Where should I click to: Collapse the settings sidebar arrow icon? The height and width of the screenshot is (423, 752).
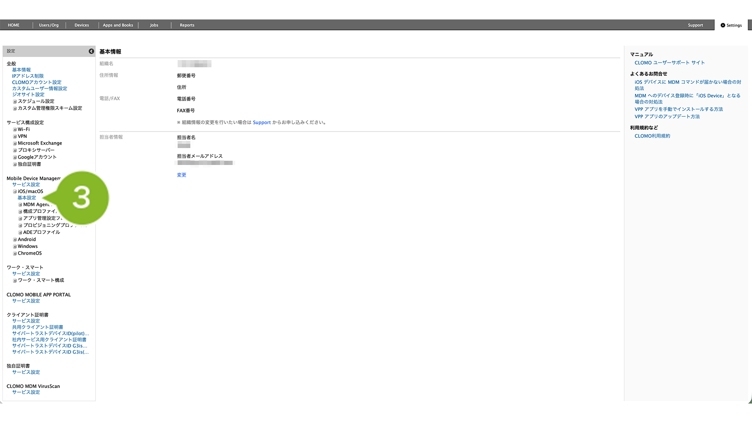tap(91, 51)
